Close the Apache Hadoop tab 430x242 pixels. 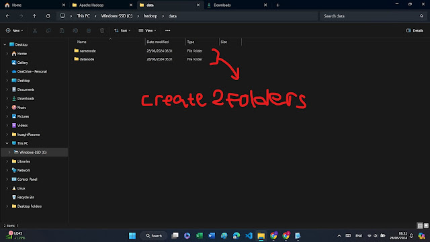pos(131,5)
